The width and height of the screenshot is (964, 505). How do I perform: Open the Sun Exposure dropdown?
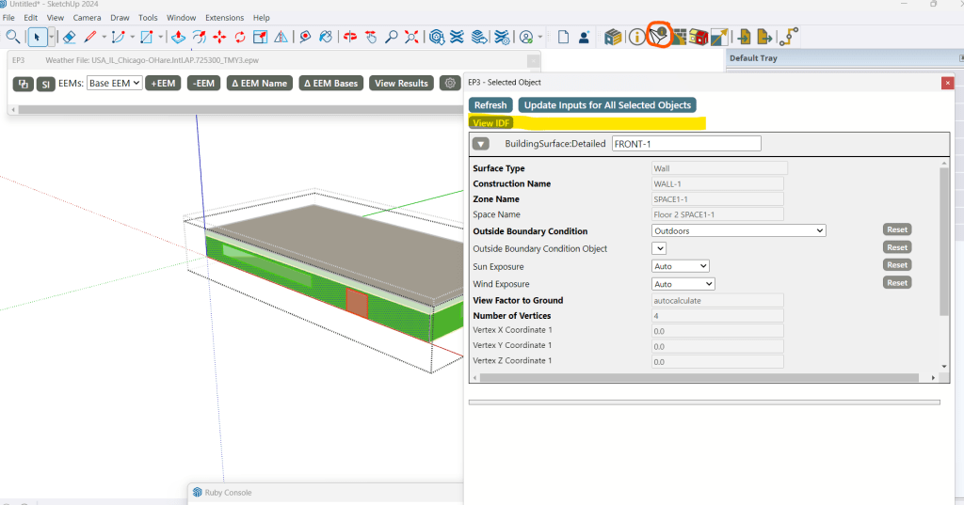pyautogui.click(x=680, y=266)
